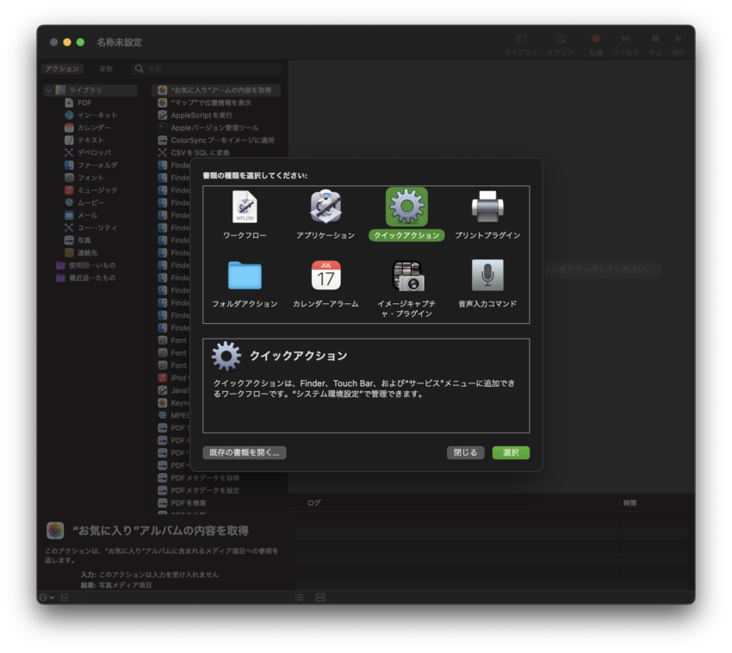Switch to the アクション tab
Screen dimensions: 732x653
(62, 69)
